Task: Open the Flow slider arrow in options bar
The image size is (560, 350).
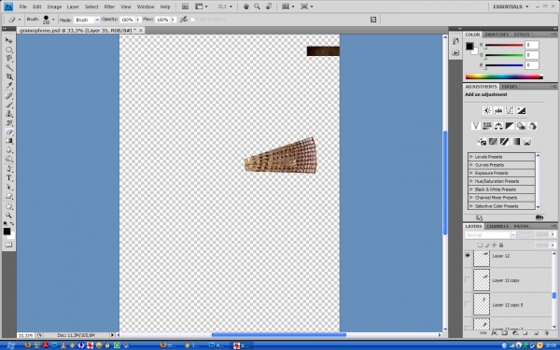Action: tap(174, 20)
